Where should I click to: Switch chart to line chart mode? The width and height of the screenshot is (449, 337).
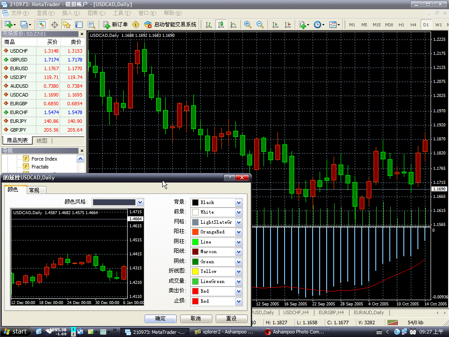point(233,25)
